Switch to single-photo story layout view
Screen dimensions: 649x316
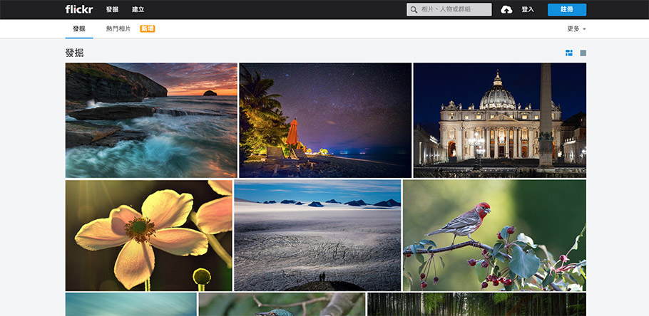click(x=583, y=53)
